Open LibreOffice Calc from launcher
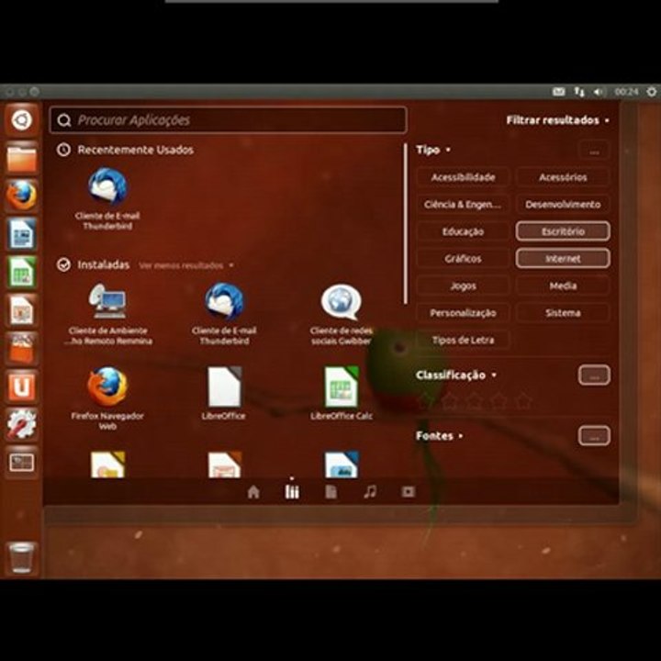 (21, 272)
